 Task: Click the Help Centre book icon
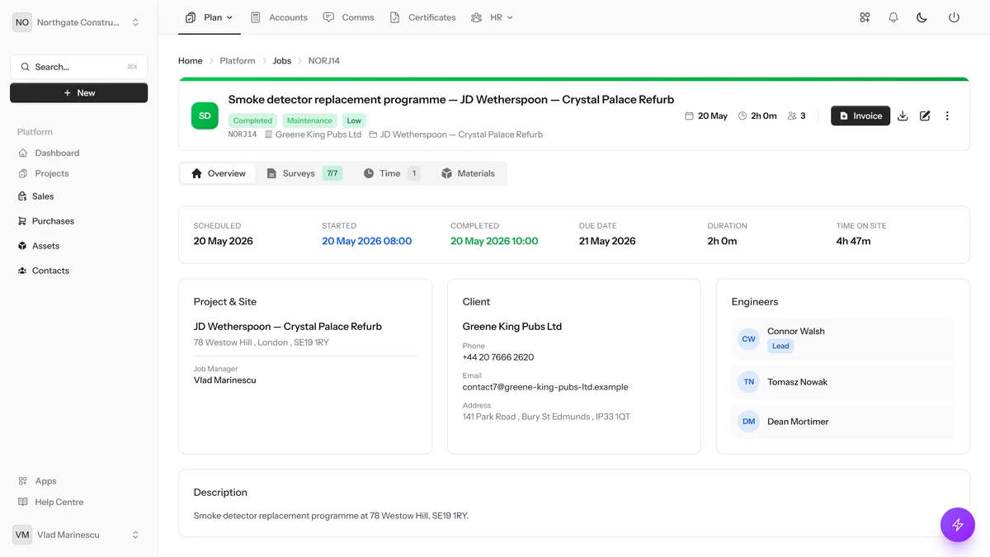coord(23,502)
